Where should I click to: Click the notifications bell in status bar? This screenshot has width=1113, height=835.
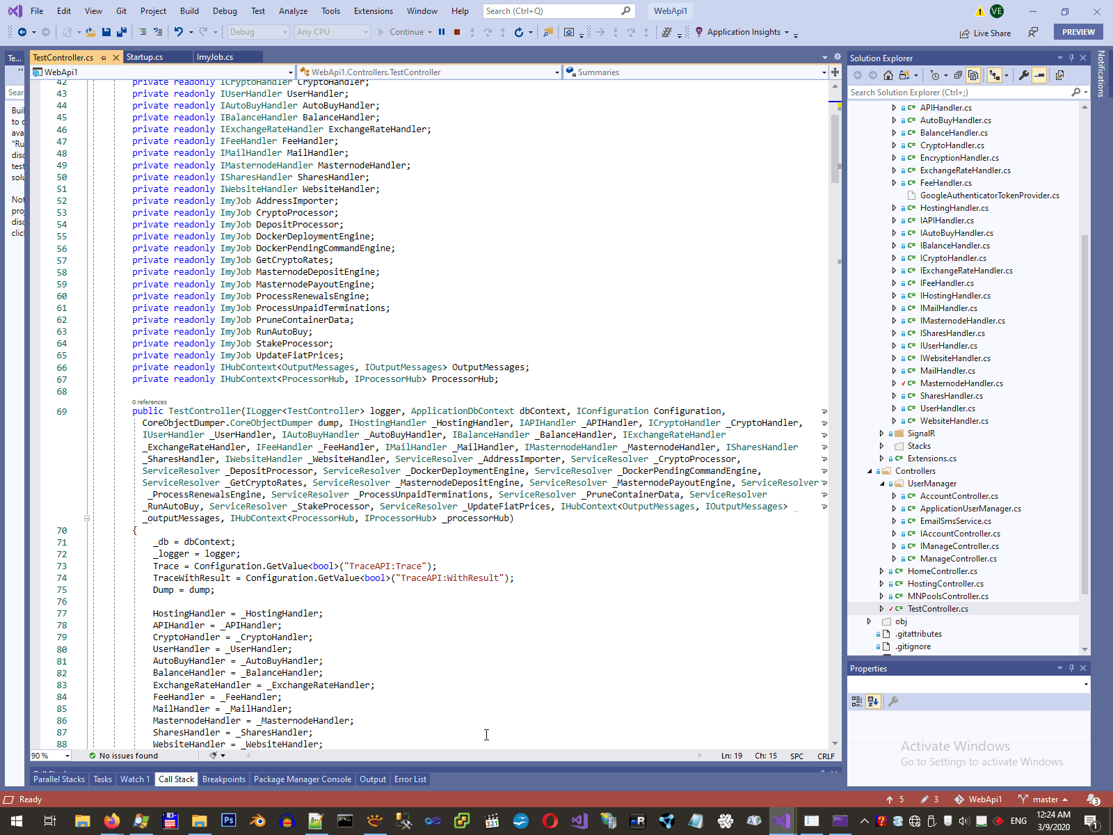(x=1093, y=800)
